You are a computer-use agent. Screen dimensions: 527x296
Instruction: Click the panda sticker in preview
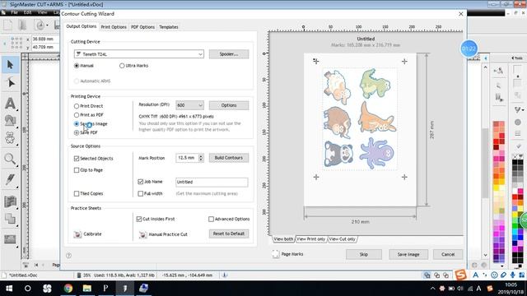point(338,154)
